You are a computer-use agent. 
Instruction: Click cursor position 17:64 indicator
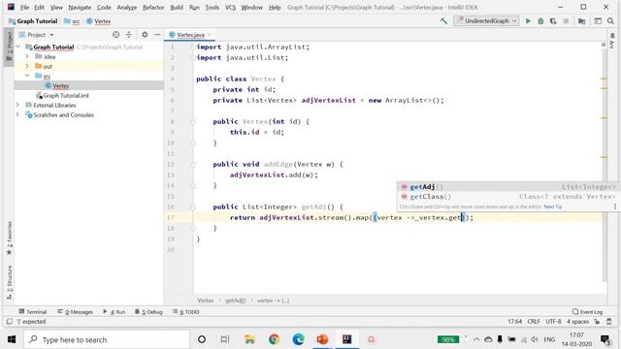[x=514, y=321]
